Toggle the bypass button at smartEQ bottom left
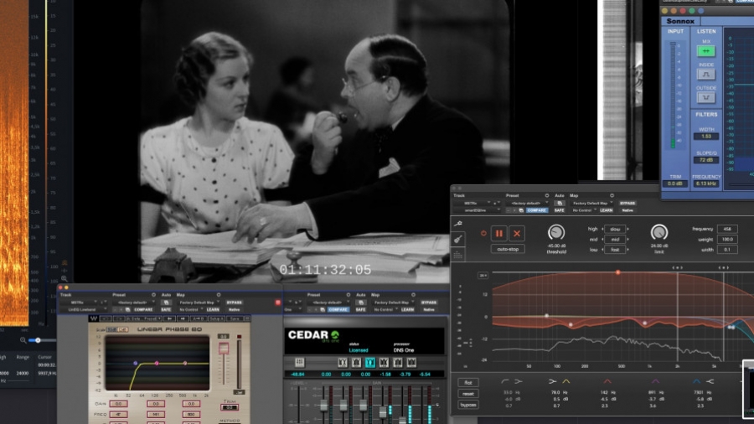The height and width of the screenshot is (424, 754). (468, 404)
